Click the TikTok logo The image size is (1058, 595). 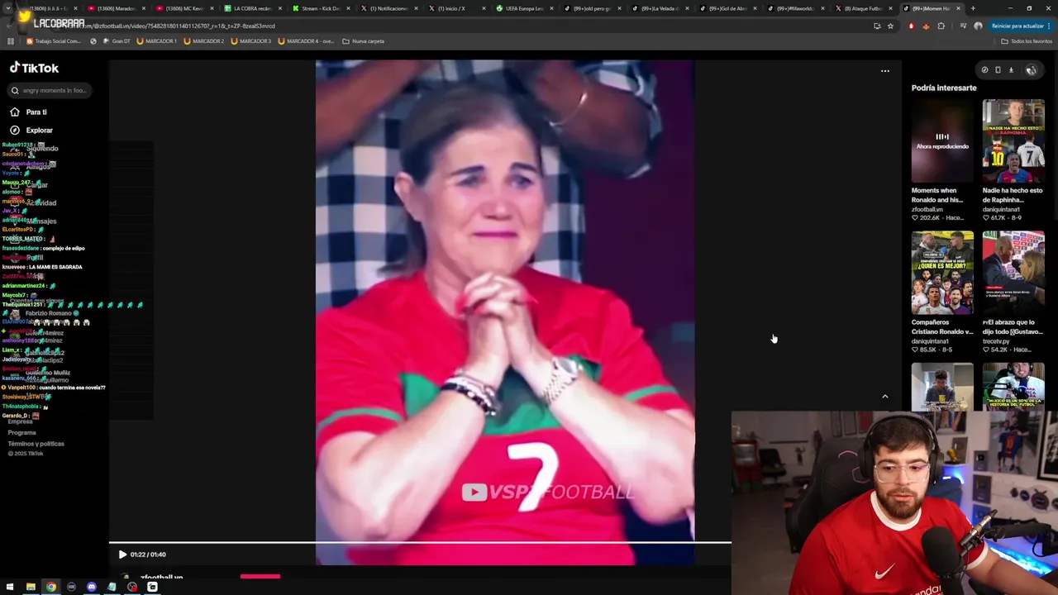34,69
